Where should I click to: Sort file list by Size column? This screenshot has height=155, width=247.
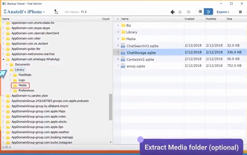236,19
